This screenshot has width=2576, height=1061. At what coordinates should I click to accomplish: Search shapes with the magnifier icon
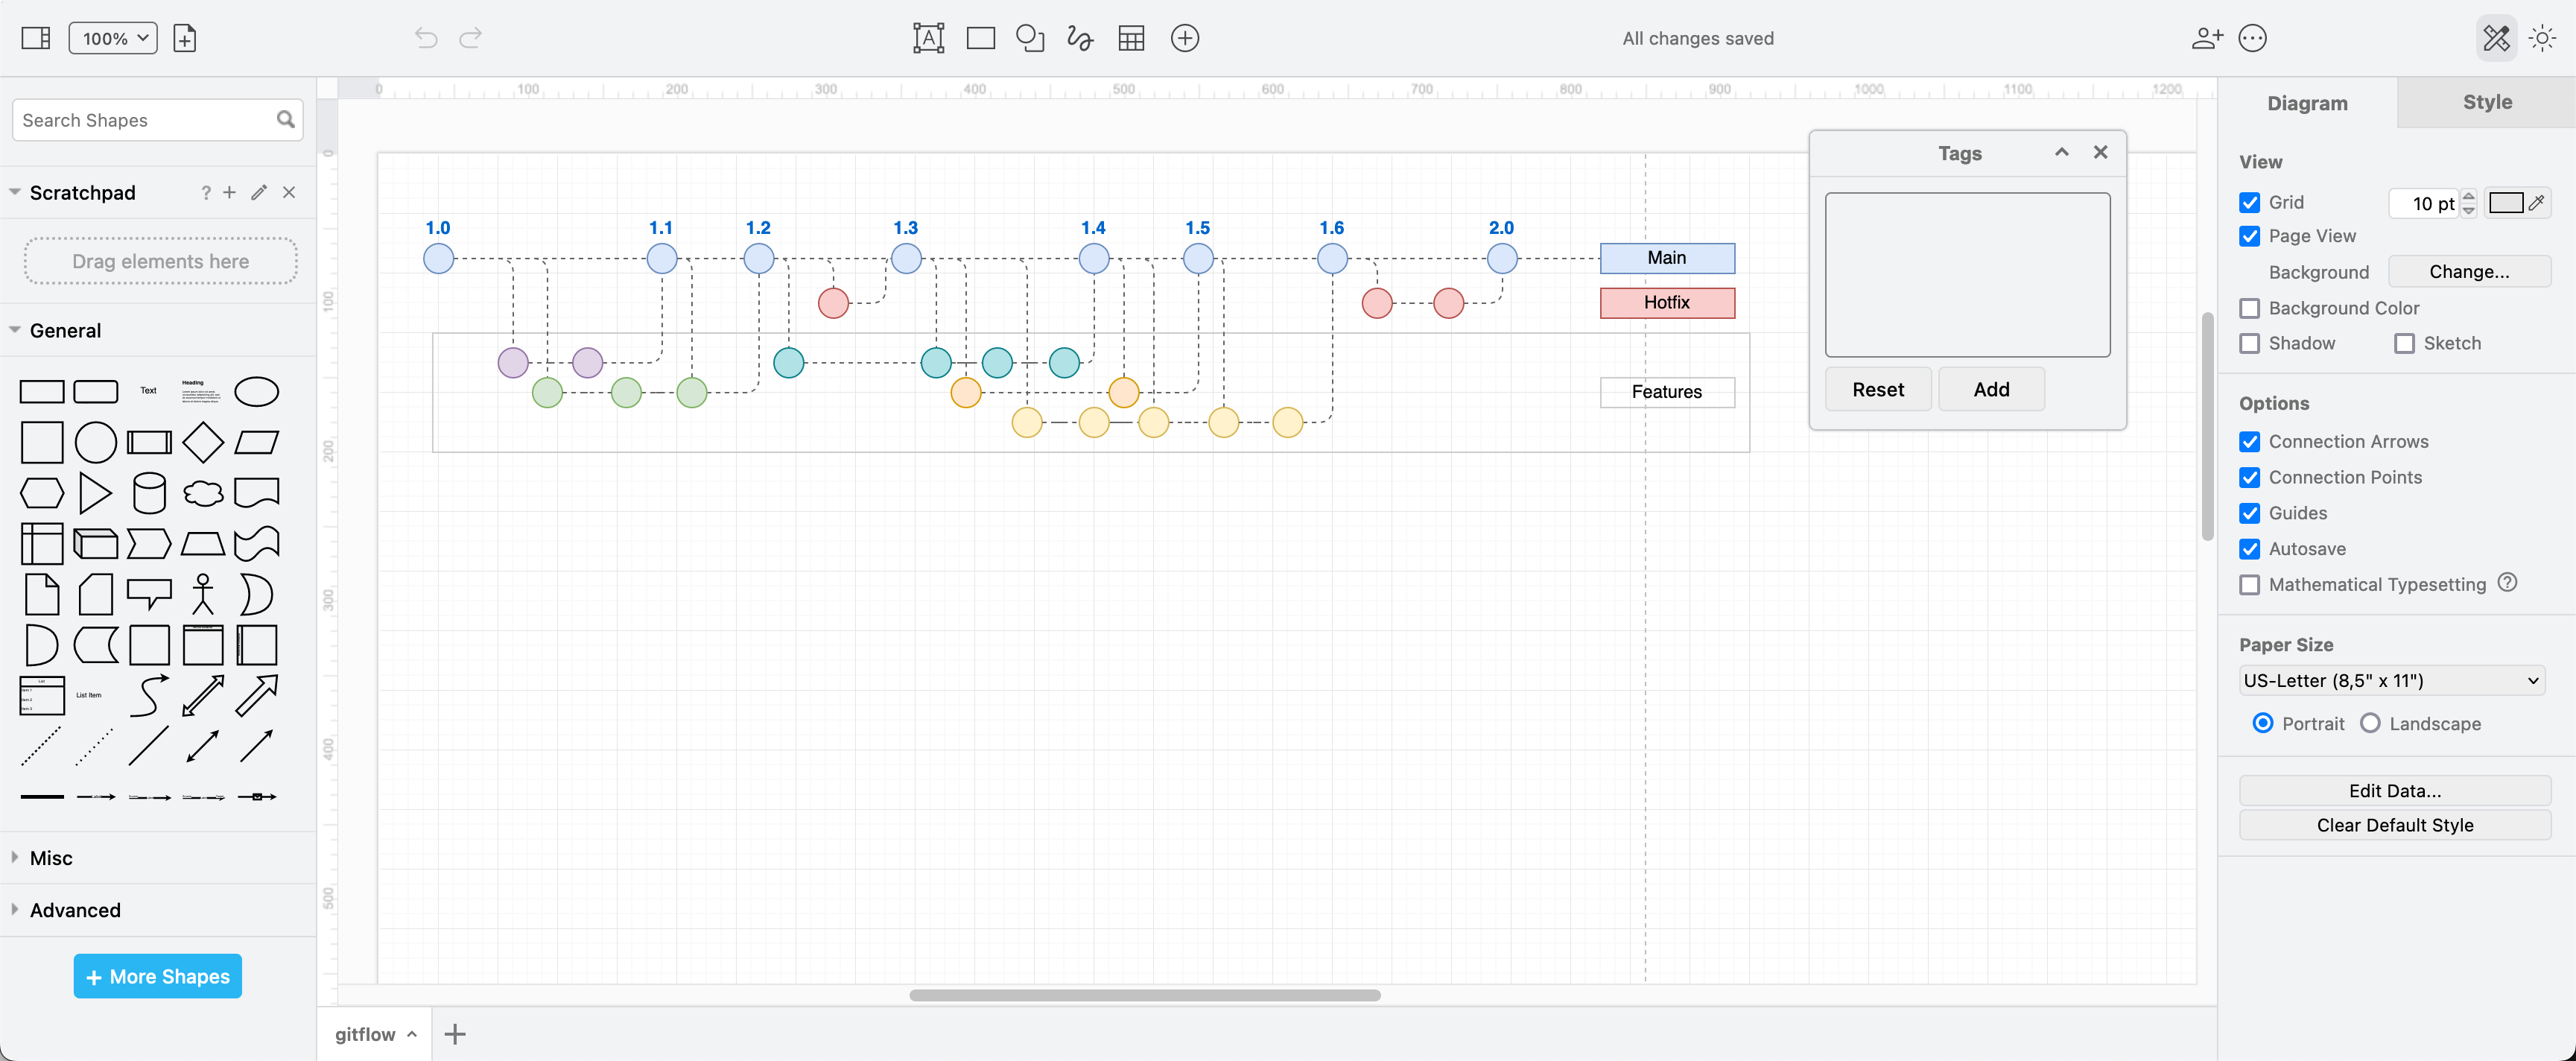pyautogui.click(x=286, y=119)
